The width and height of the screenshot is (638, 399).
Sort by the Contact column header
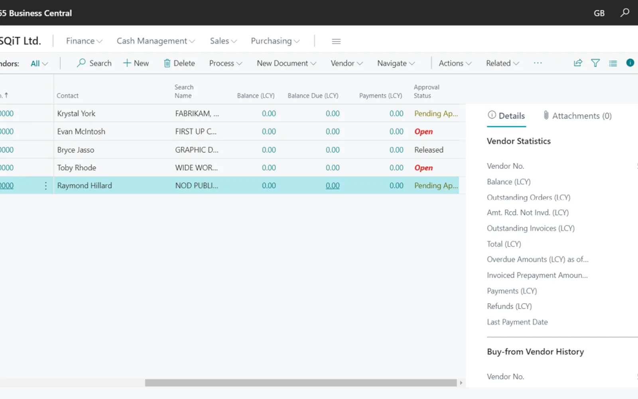pyautogui.click(x=67, y=95)
